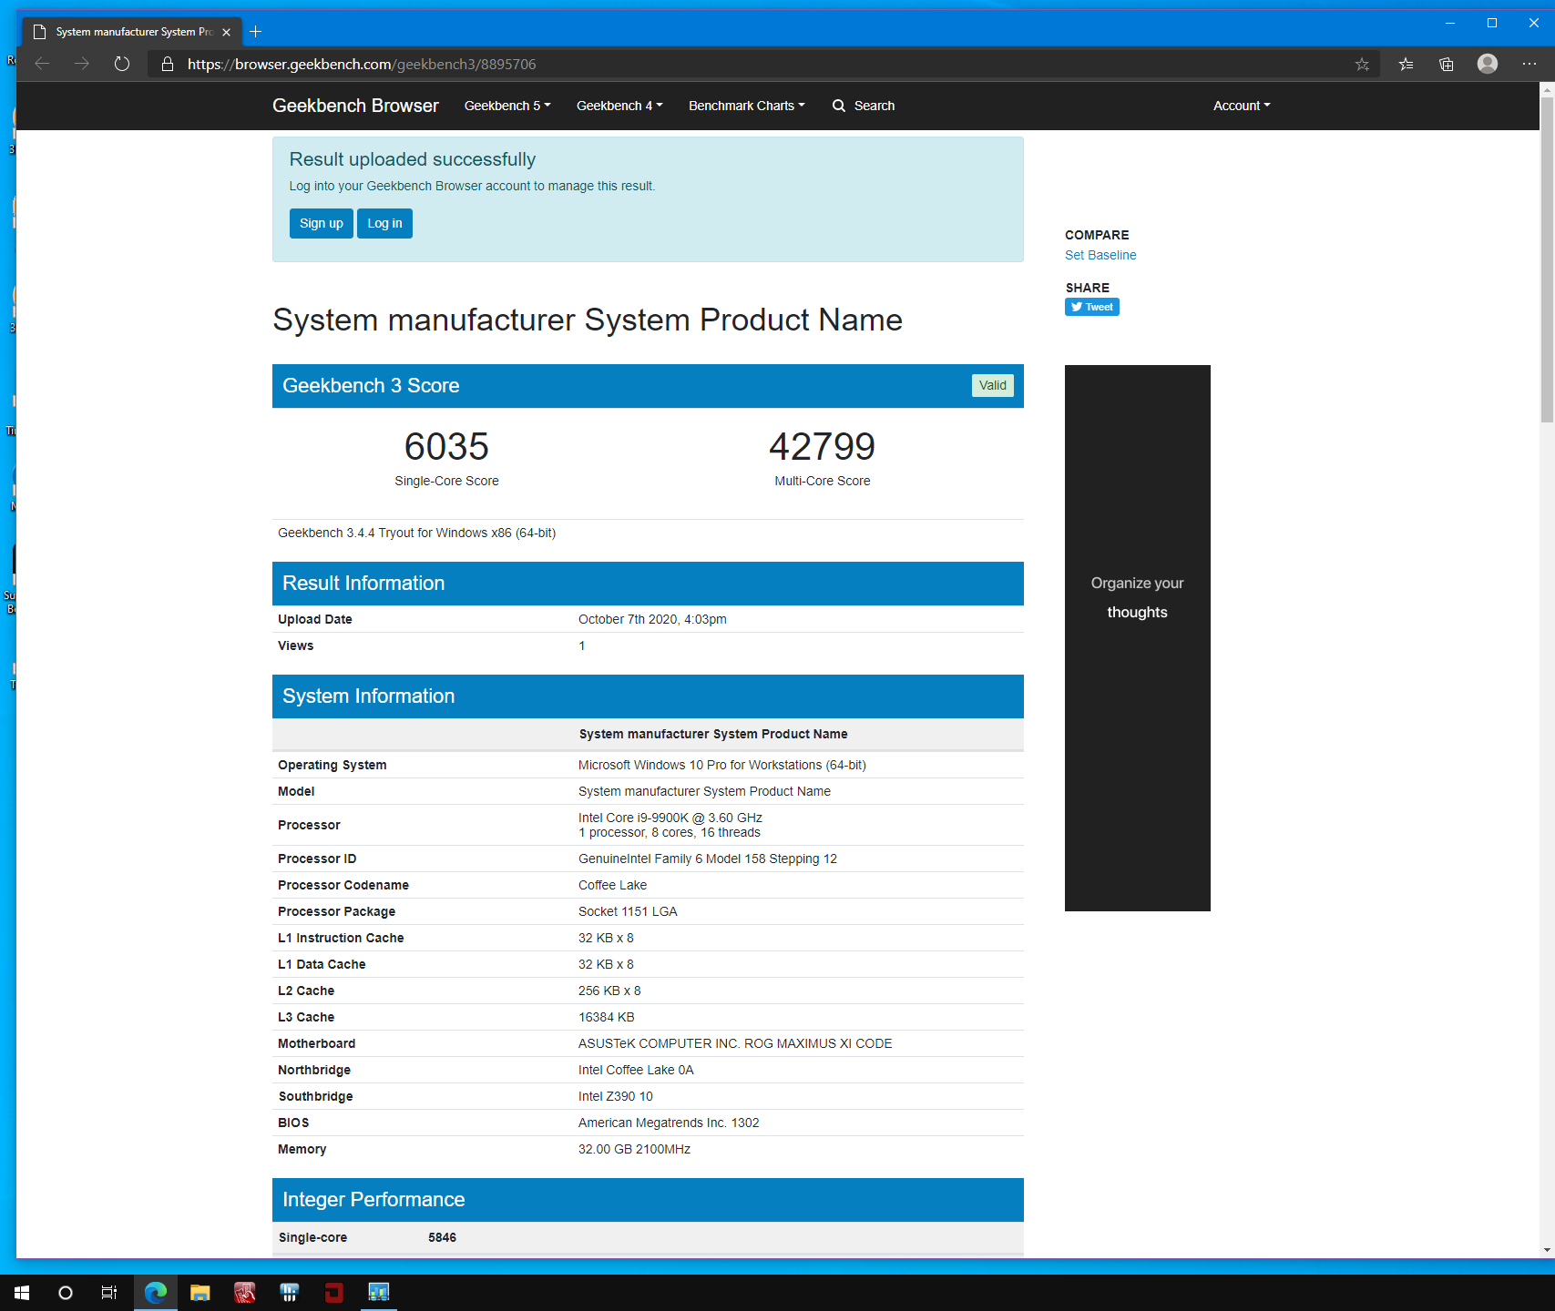Click the Intel Coffee Lake 0A northbridge value
The image size is (1555, 1311).
tap(636, 1070)
